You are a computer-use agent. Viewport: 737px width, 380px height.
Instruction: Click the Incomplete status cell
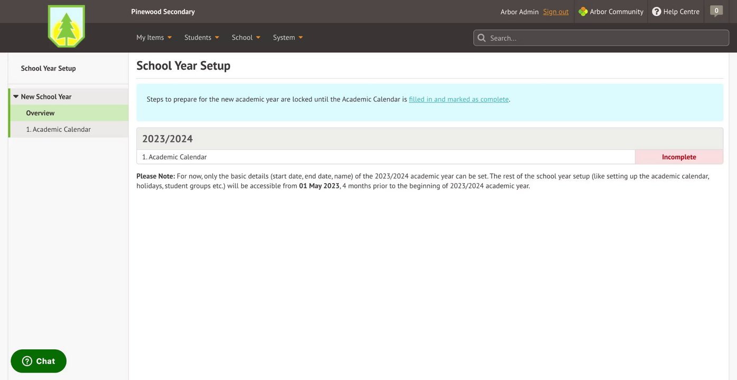pos(679,157)
